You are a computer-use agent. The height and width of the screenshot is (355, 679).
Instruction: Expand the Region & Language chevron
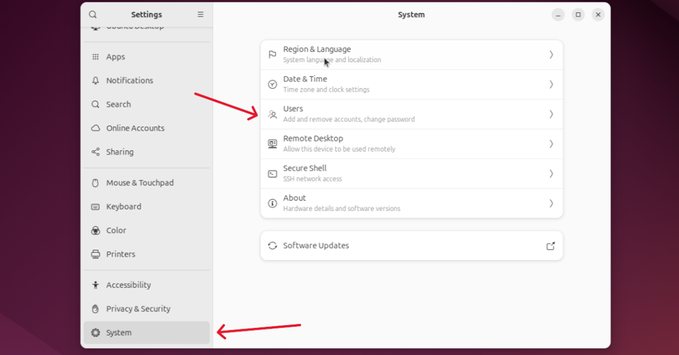(551, 54)
